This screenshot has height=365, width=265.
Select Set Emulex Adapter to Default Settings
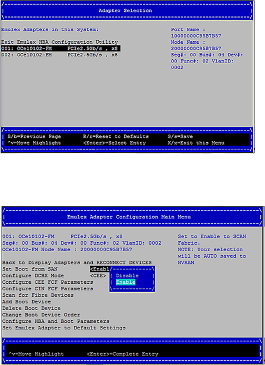64,328
